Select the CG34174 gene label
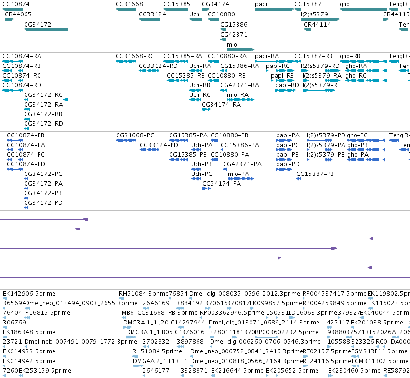 pos(215,4)
